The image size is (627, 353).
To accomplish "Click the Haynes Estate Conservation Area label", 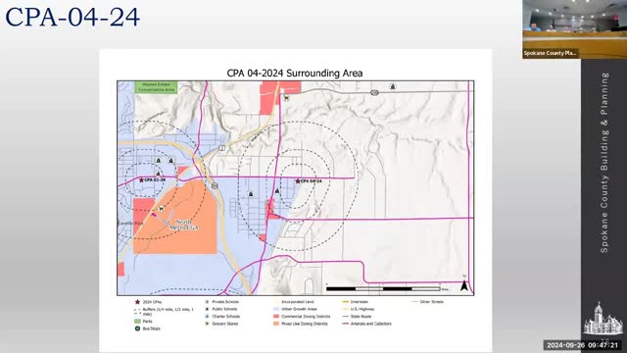I will 156,87.
